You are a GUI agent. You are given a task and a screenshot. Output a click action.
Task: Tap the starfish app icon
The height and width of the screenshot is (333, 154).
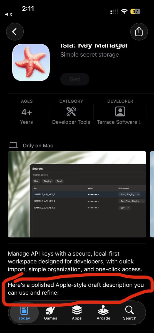pyautogui.click(x=31, y=62)
